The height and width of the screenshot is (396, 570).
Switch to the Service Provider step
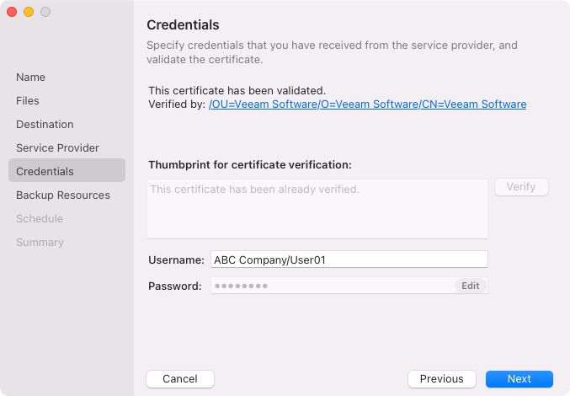pyautogui.click(x=57, y=148)
